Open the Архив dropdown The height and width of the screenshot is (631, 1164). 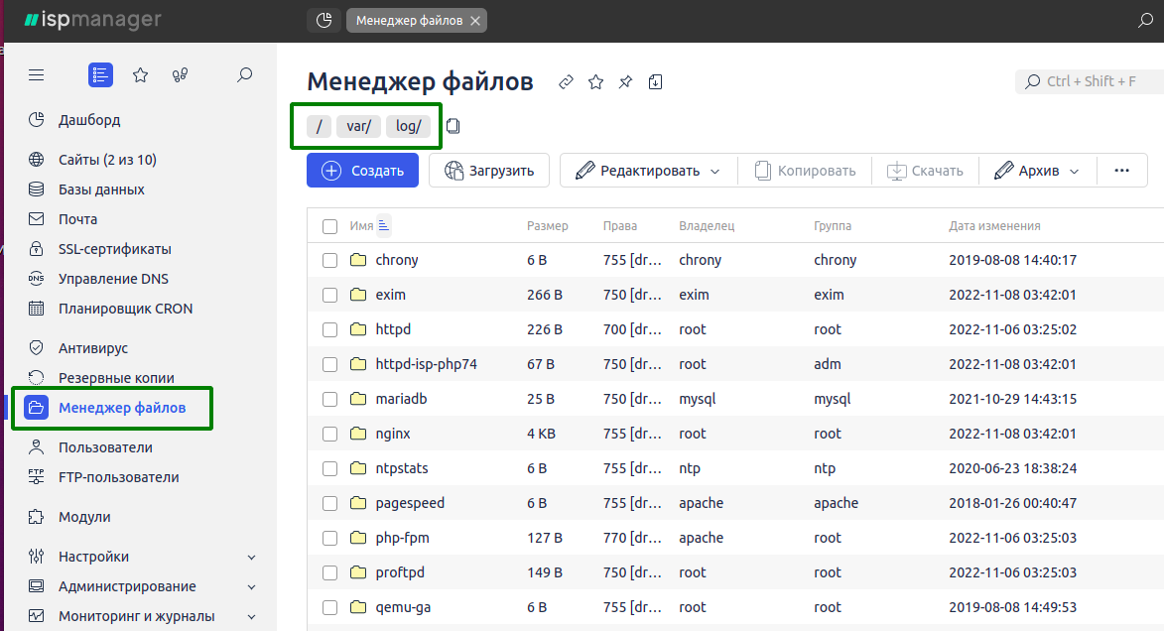(x=1036, y=171)
